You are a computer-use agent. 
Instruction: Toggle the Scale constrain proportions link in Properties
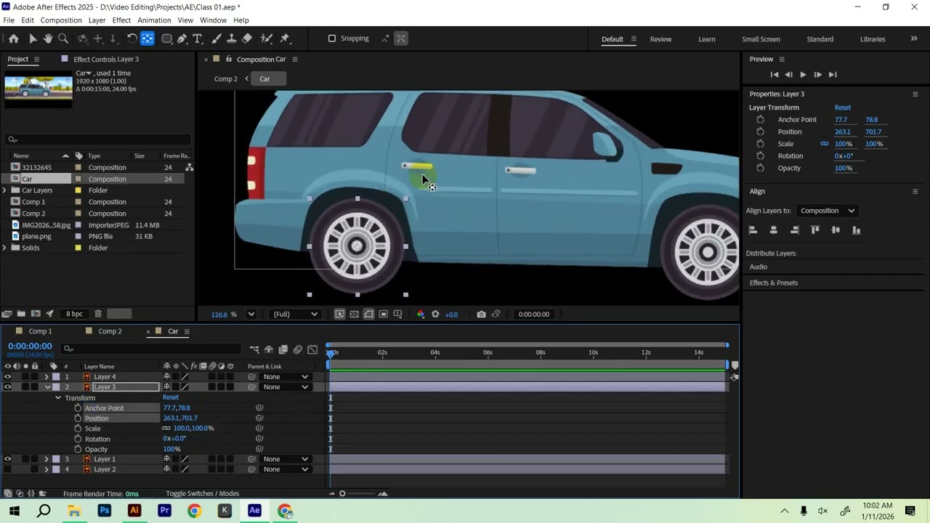[825, 144]
